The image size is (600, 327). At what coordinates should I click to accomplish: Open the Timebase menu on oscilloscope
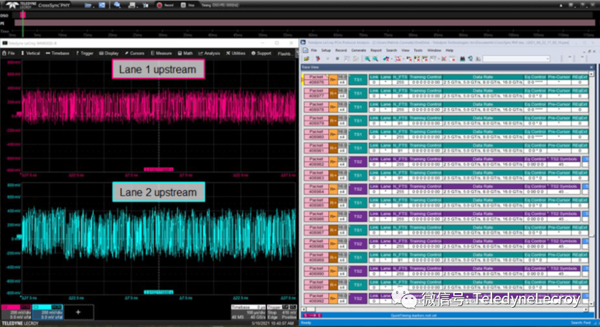(x=58, y=53)
